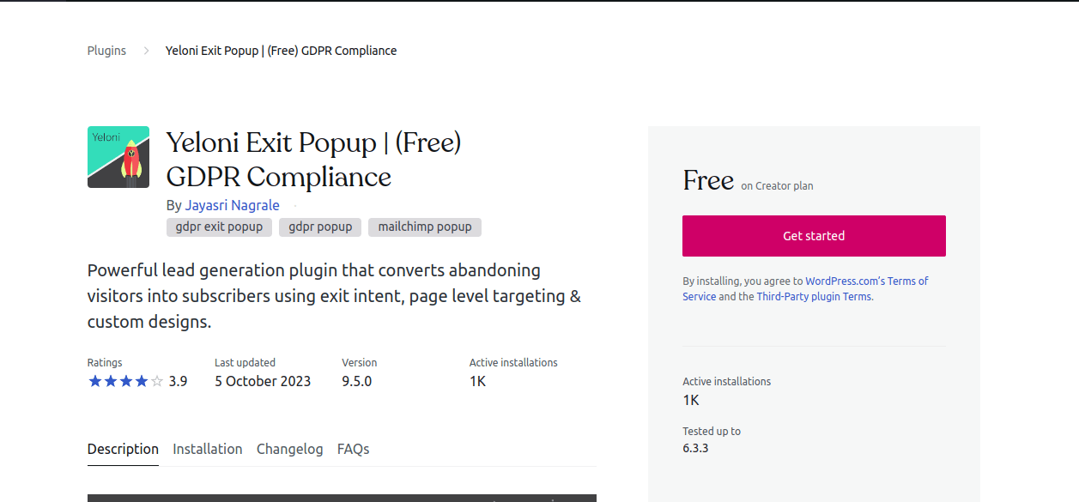Click the Yeloni plugin logo image
The width and height of the screenshot is (1079, 502).
pyautogui.click(x=118, y=156)
